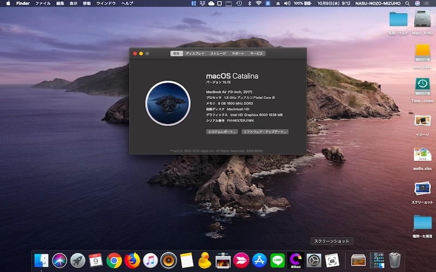This screenshot has height=272, width=436.
Task: Open App Store from the Dock
Action: [x=259, y=261]
